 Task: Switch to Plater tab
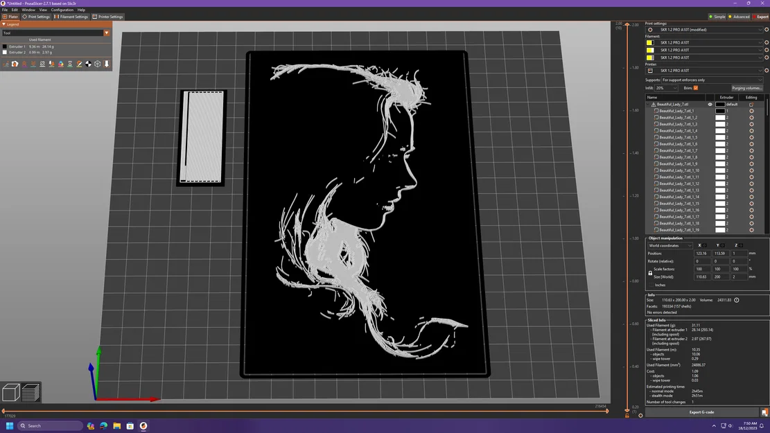10,17
